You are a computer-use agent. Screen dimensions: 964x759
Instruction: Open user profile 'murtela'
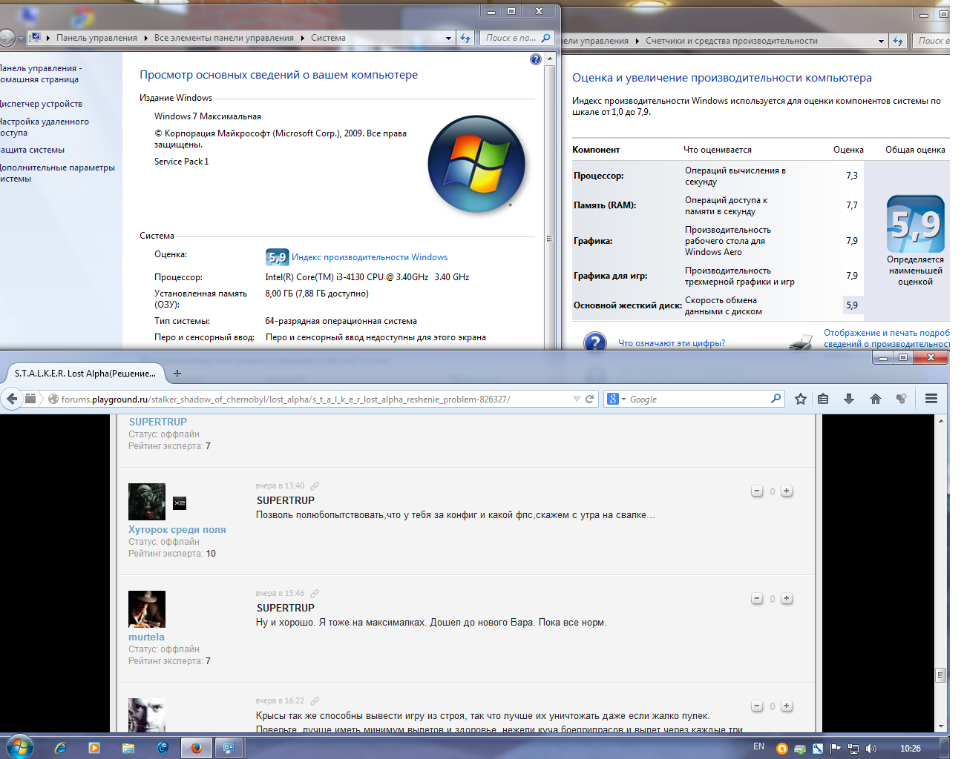point(146,637)
